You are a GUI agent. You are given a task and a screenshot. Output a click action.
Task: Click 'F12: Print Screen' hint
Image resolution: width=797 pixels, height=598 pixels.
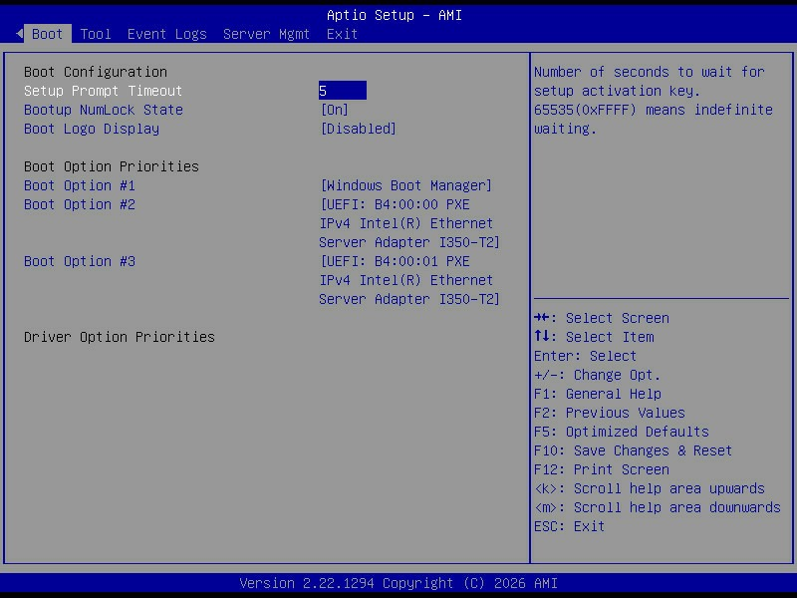[x=602, y=469]
